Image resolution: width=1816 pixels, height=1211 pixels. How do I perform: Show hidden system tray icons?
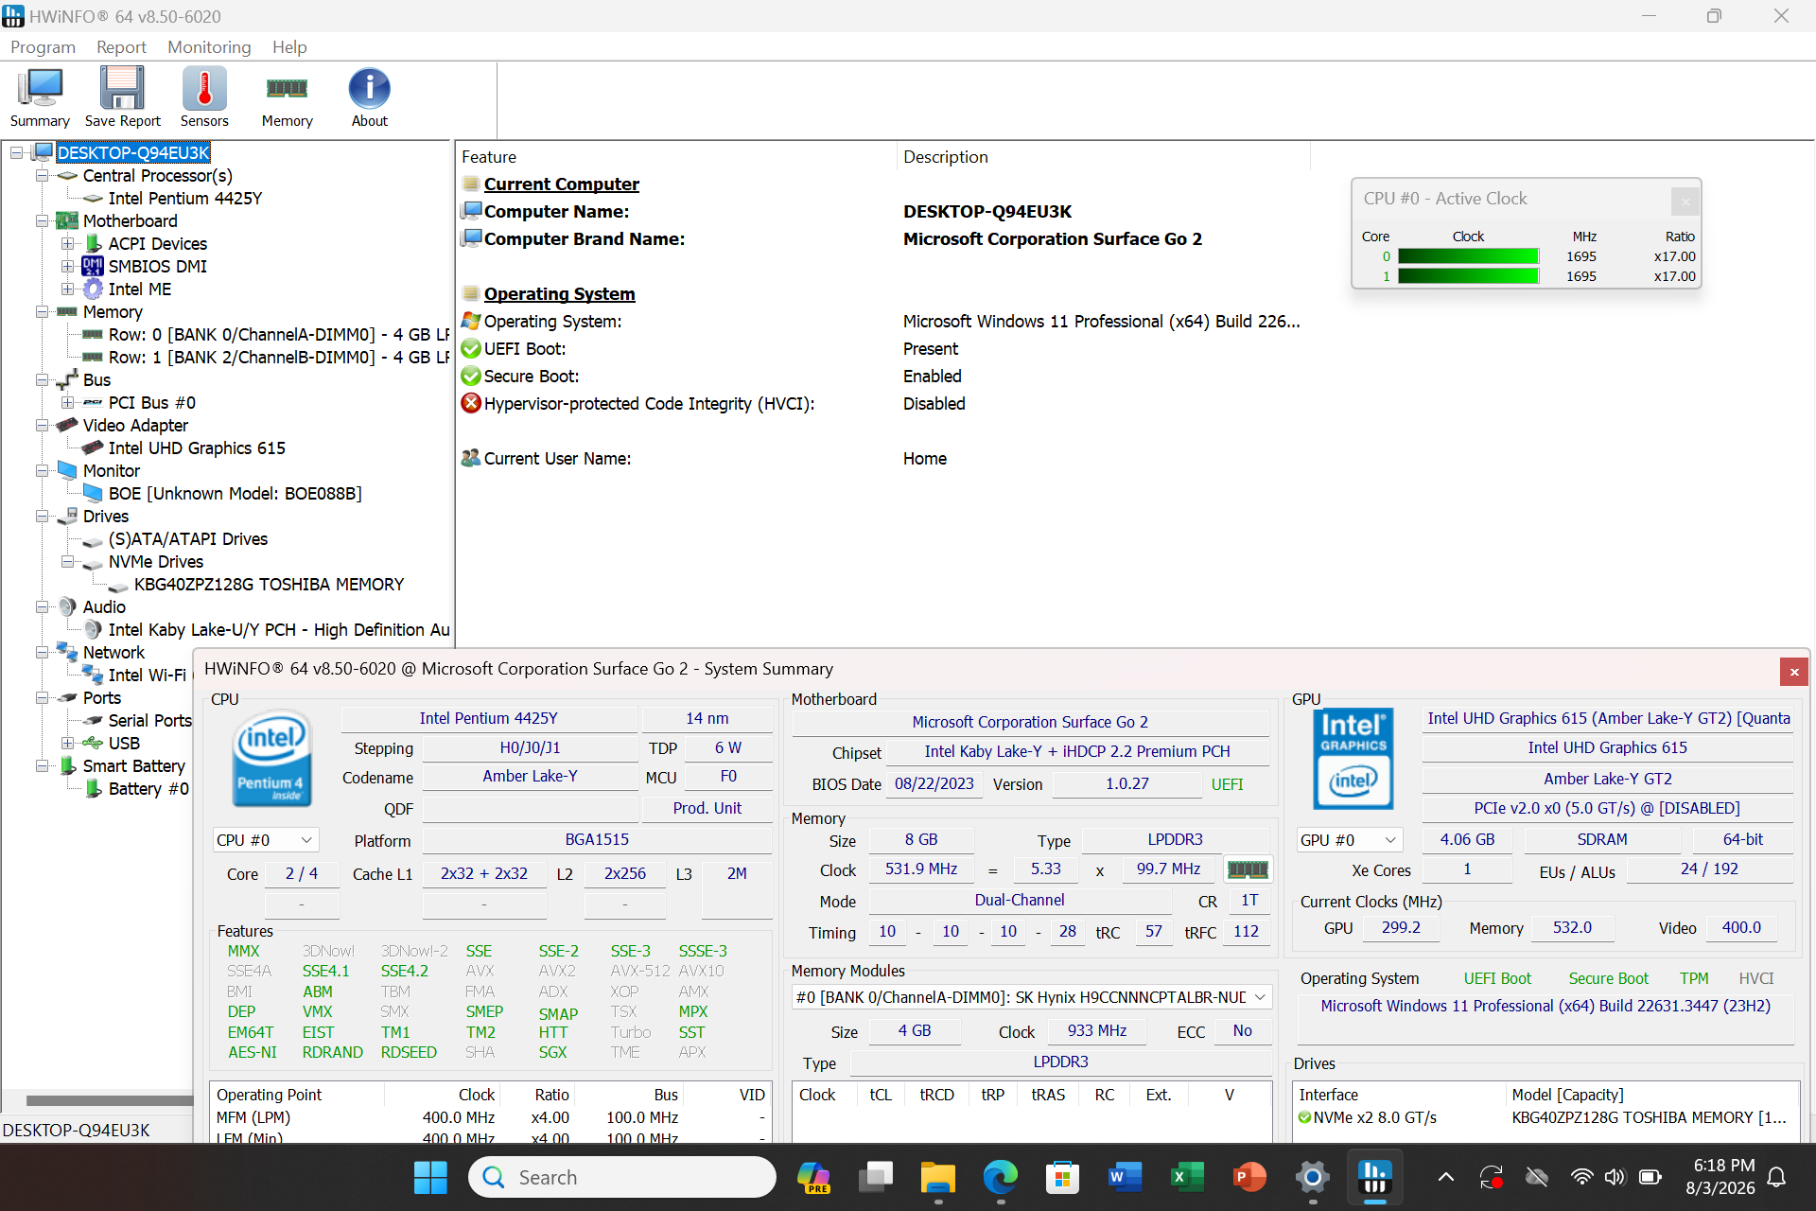[x=1445, y=1177]
